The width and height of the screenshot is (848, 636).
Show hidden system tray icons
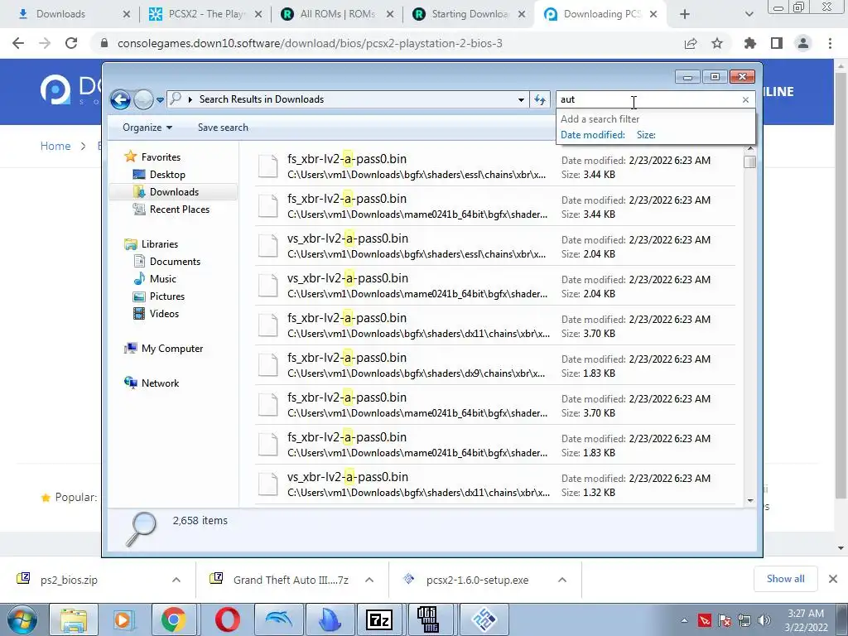684,620
